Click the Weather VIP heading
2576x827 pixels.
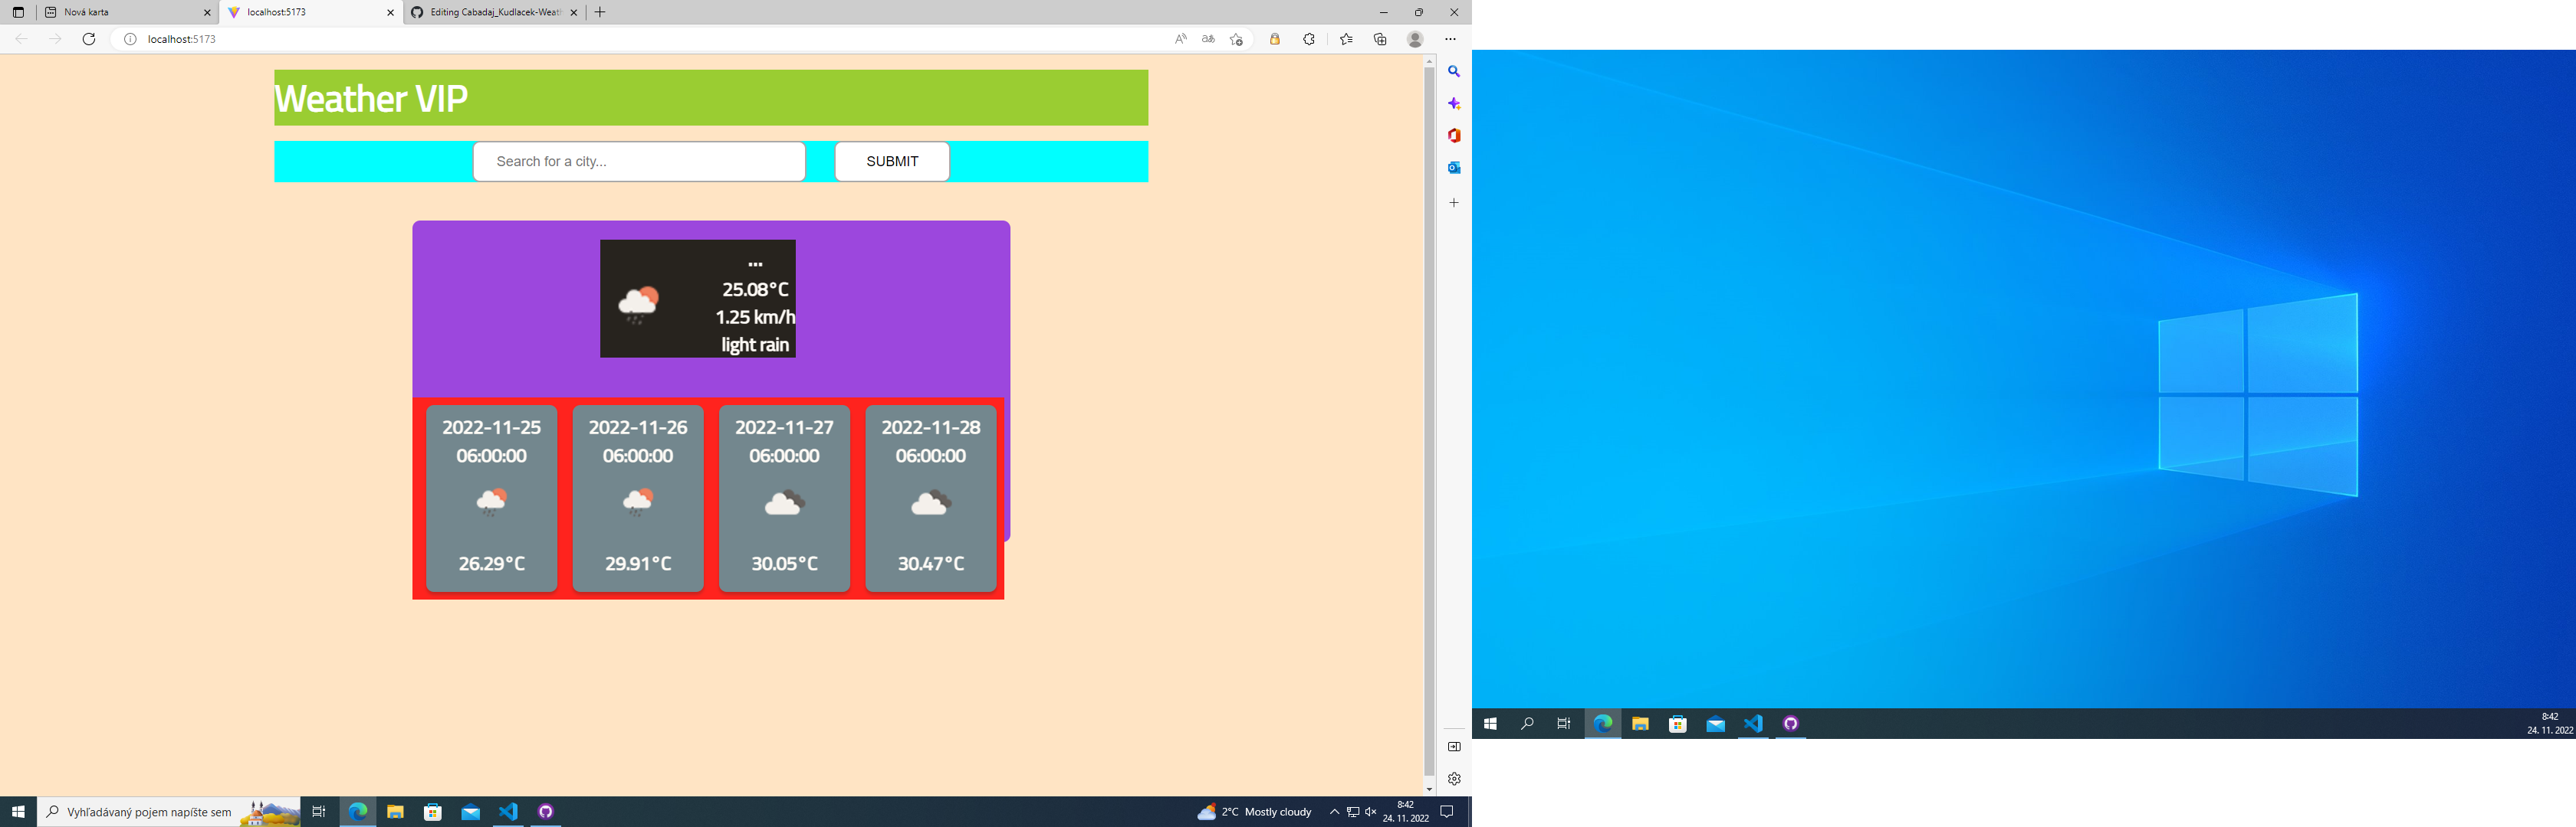tap(371, 98)
